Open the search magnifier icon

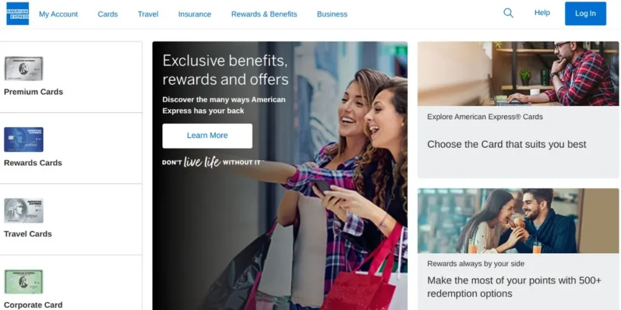508,13
